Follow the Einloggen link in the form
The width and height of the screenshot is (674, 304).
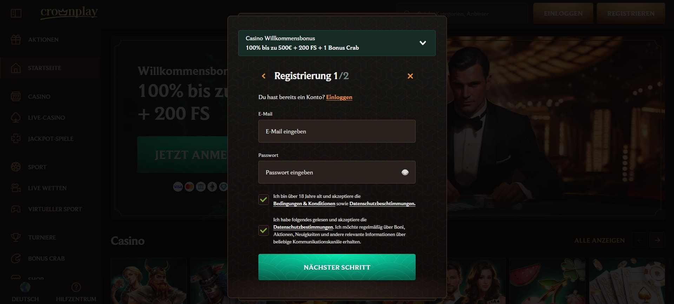coord(339,97)
